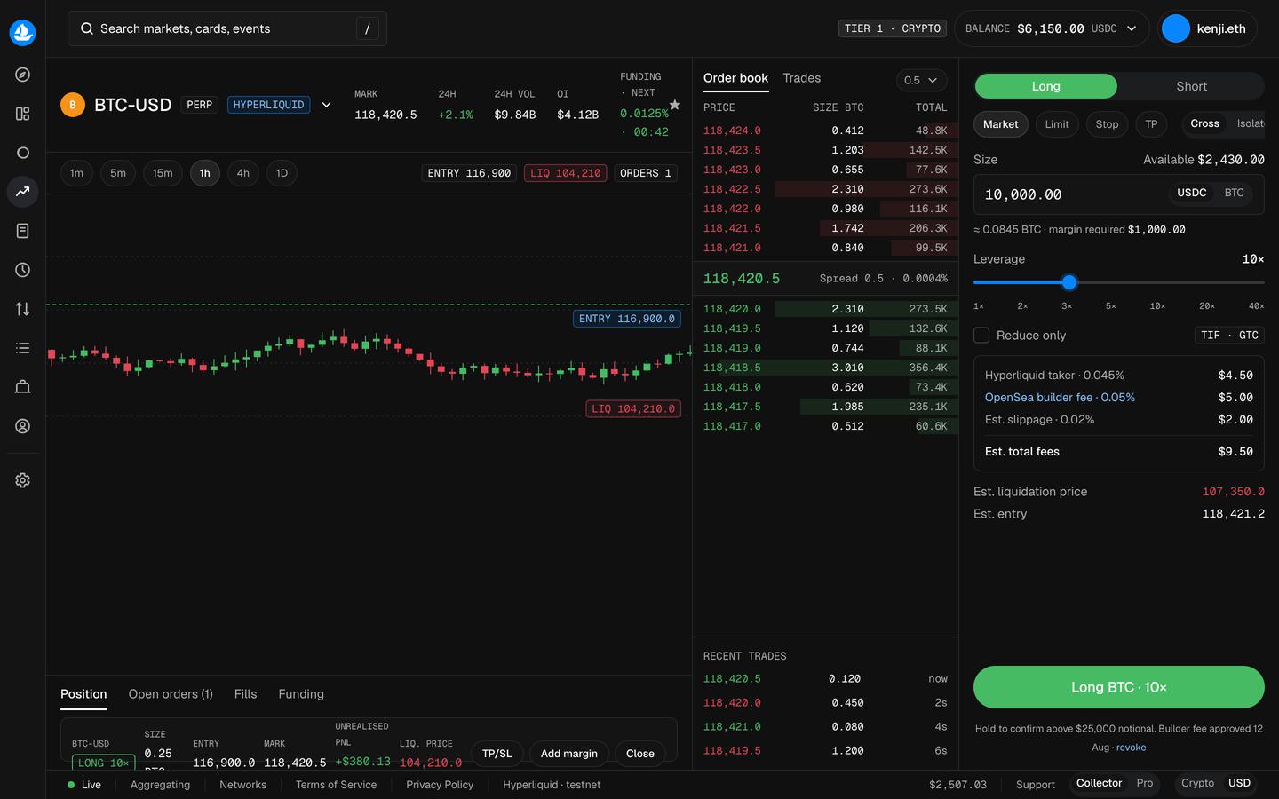
Task: Click the 118,422.5 ask row in order book
Action: [826, 189]
